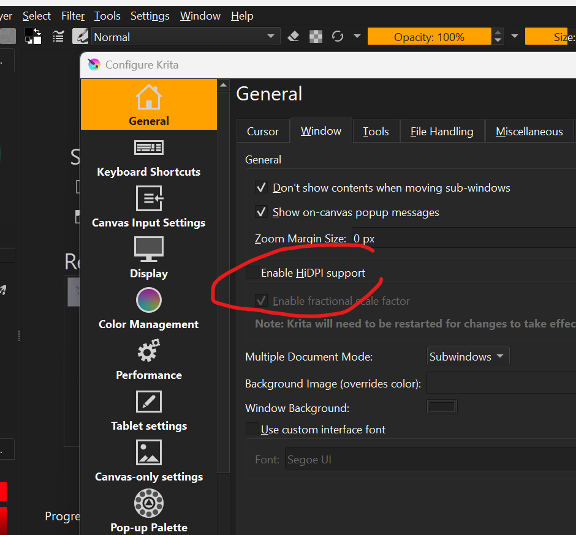Uncheck Show on-canvas popup messages
Viewport: 576px width, 535px height.
(x=262, y=212)
